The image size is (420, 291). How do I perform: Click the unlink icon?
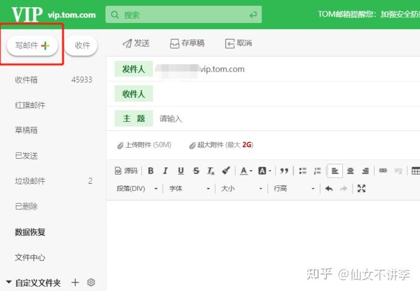pyautogui.click(x=398, y=170)
